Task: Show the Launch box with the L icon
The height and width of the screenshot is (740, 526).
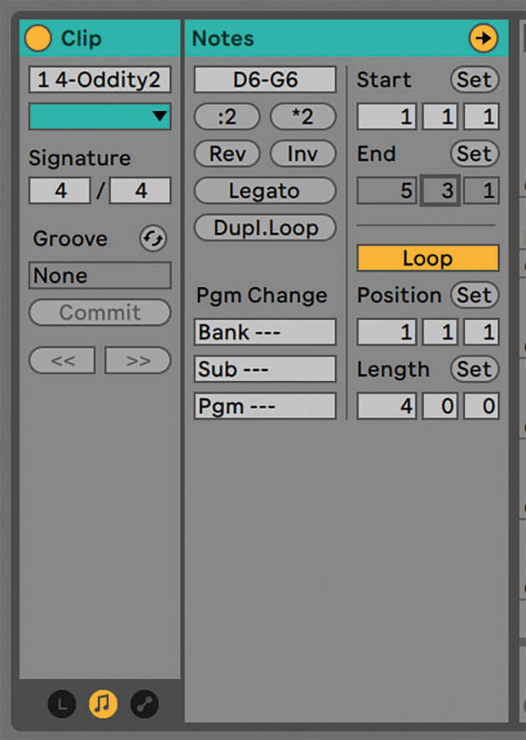Action: (x=61, y=705)
